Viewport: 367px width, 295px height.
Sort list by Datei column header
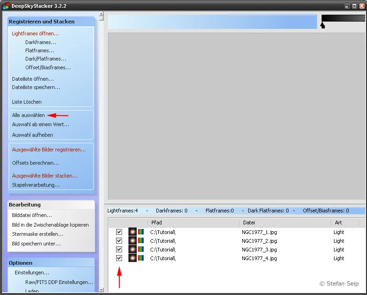click(x=285, y=223)
